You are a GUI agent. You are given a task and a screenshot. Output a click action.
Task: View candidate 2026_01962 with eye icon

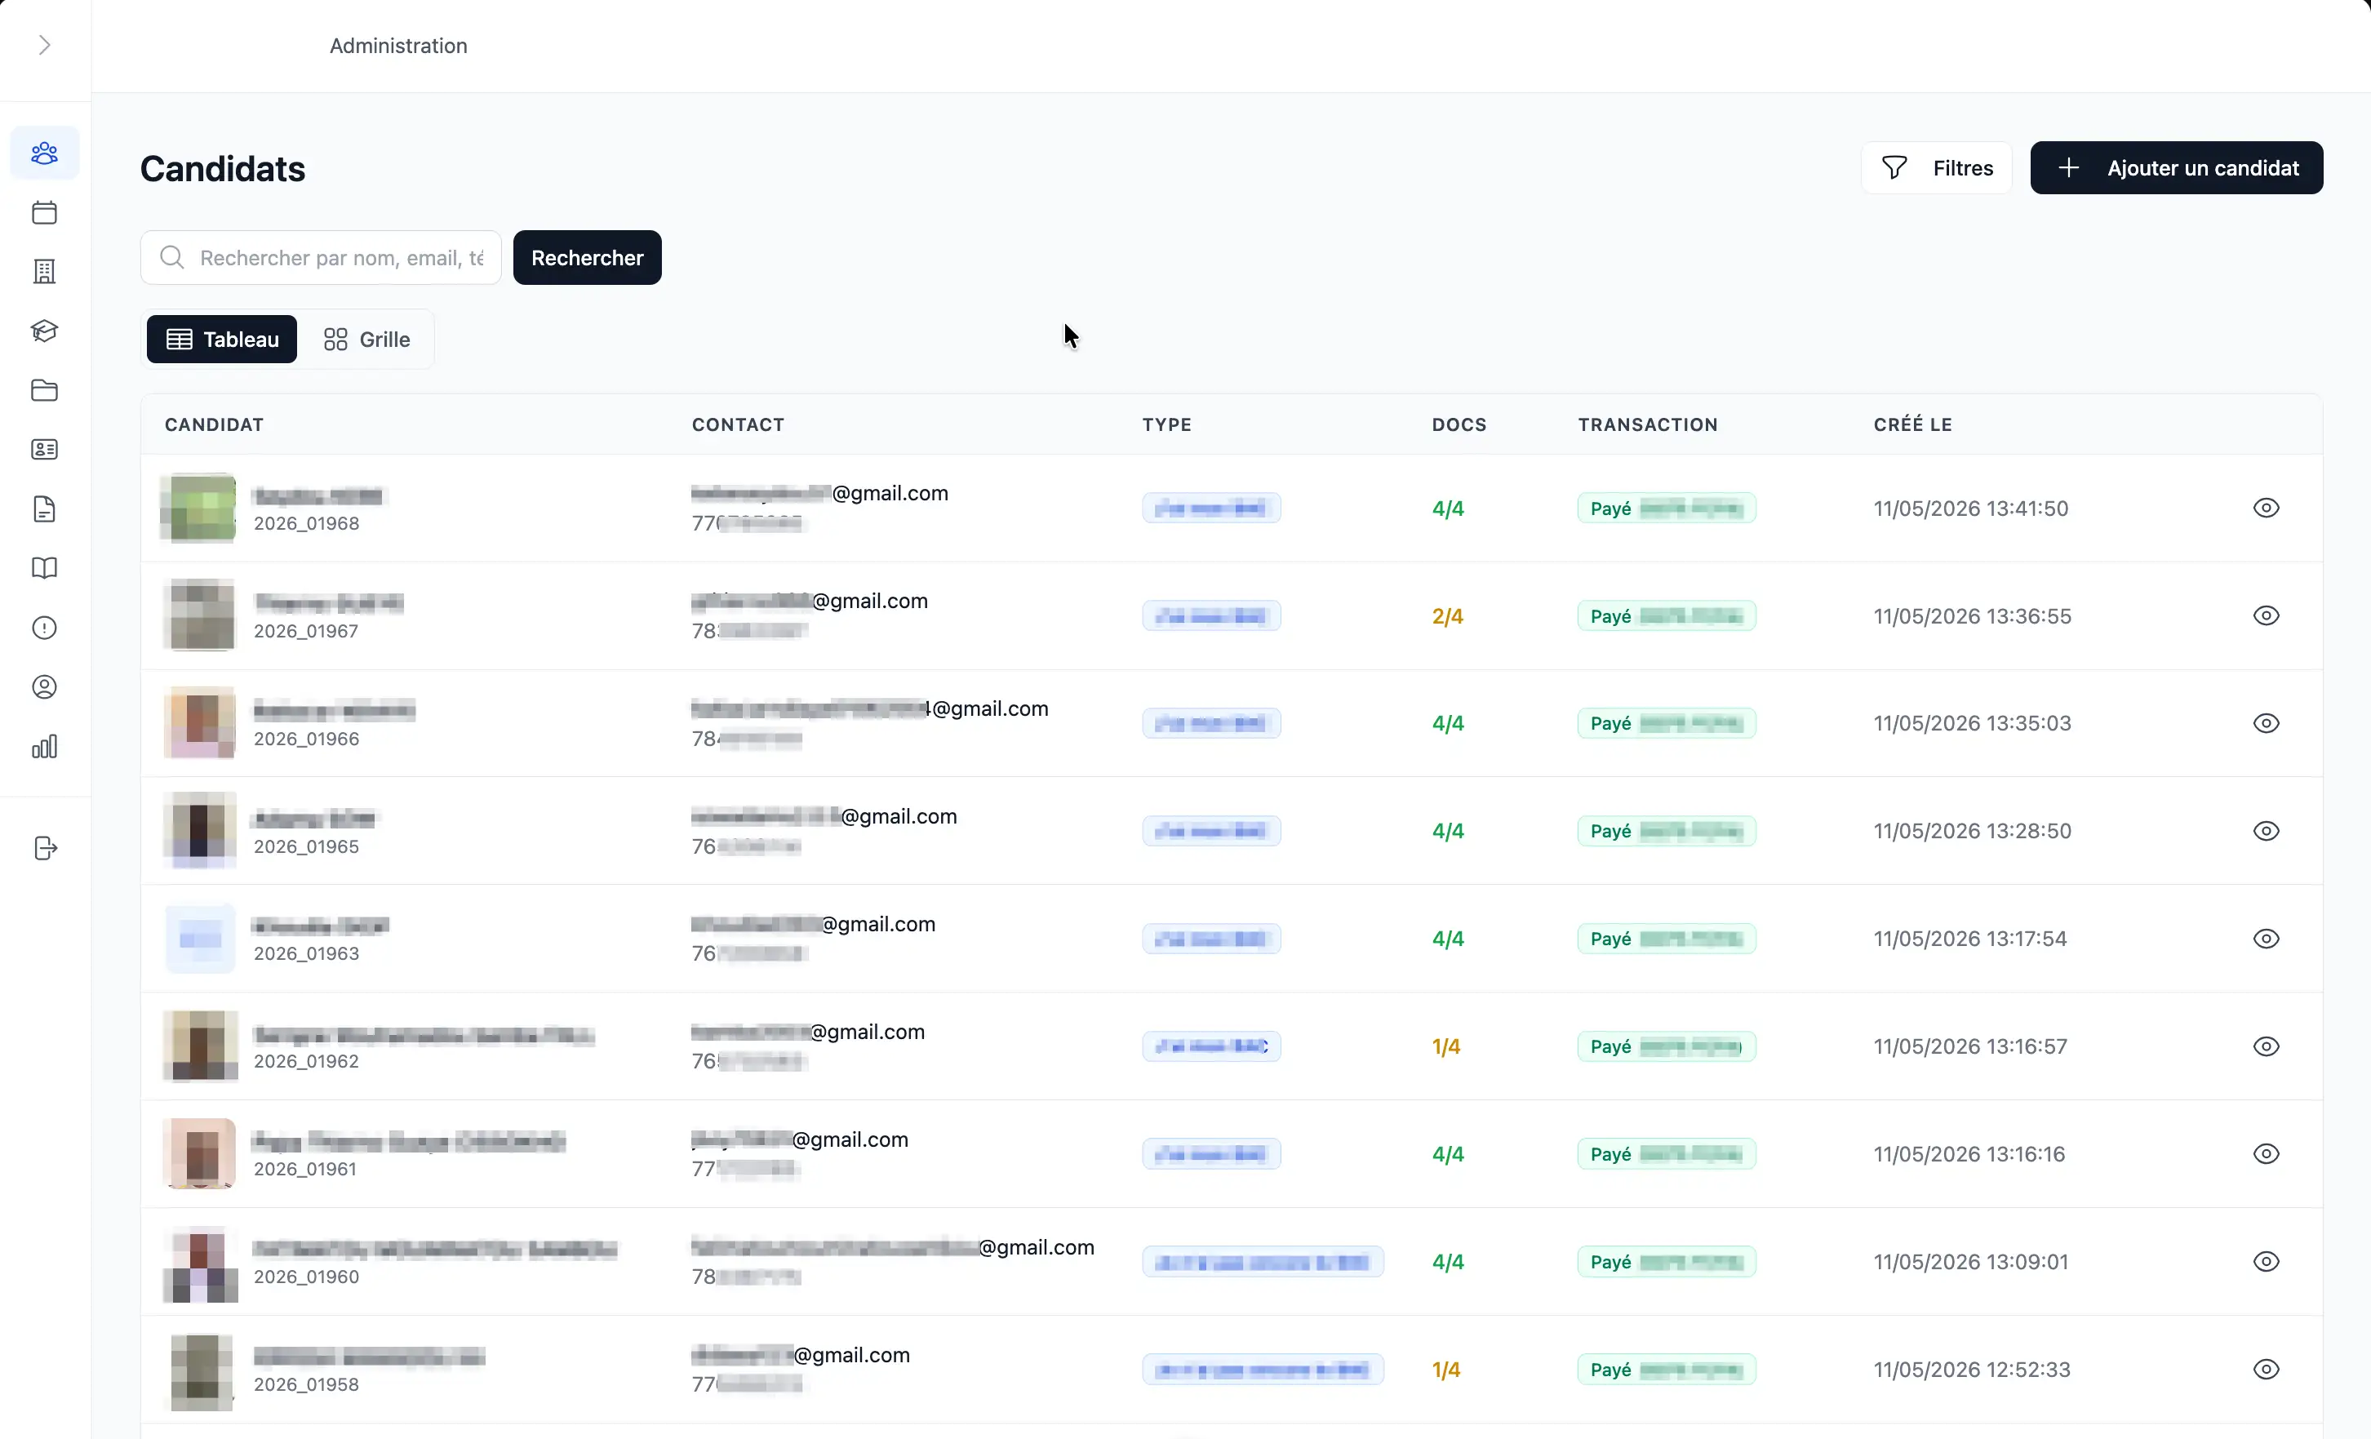click(2266, 1047)
